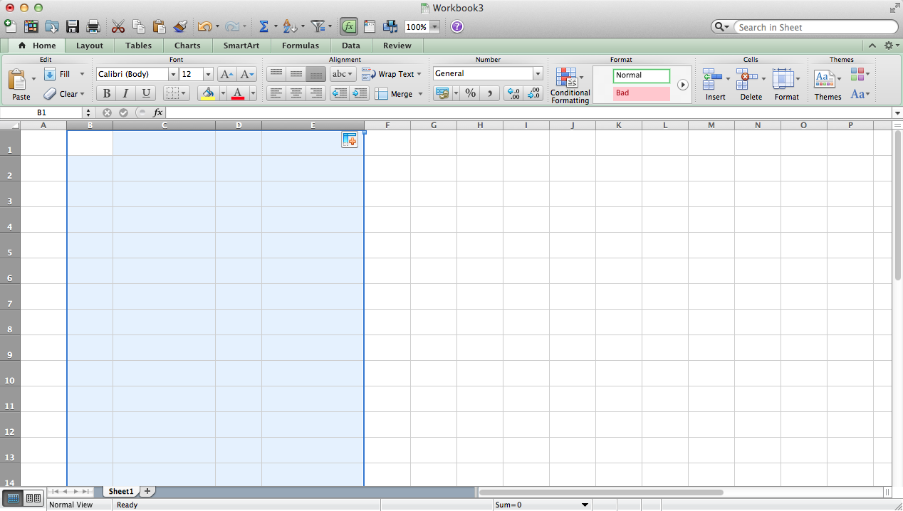Viewport: 903px width, 511px height.
Task: Switch to Page Layout View in status bar
Action: 33,497
